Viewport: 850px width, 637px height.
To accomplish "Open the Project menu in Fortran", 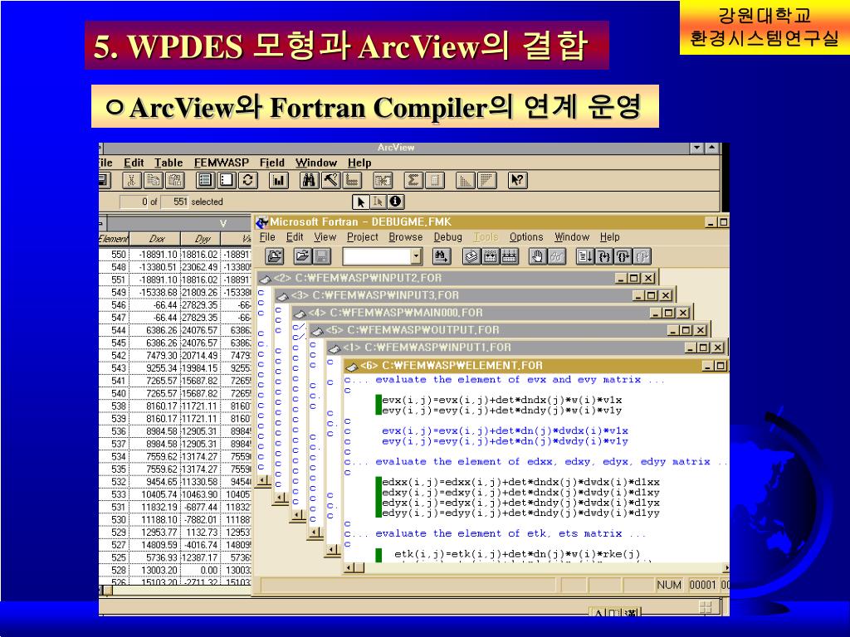I will (362, 236).
